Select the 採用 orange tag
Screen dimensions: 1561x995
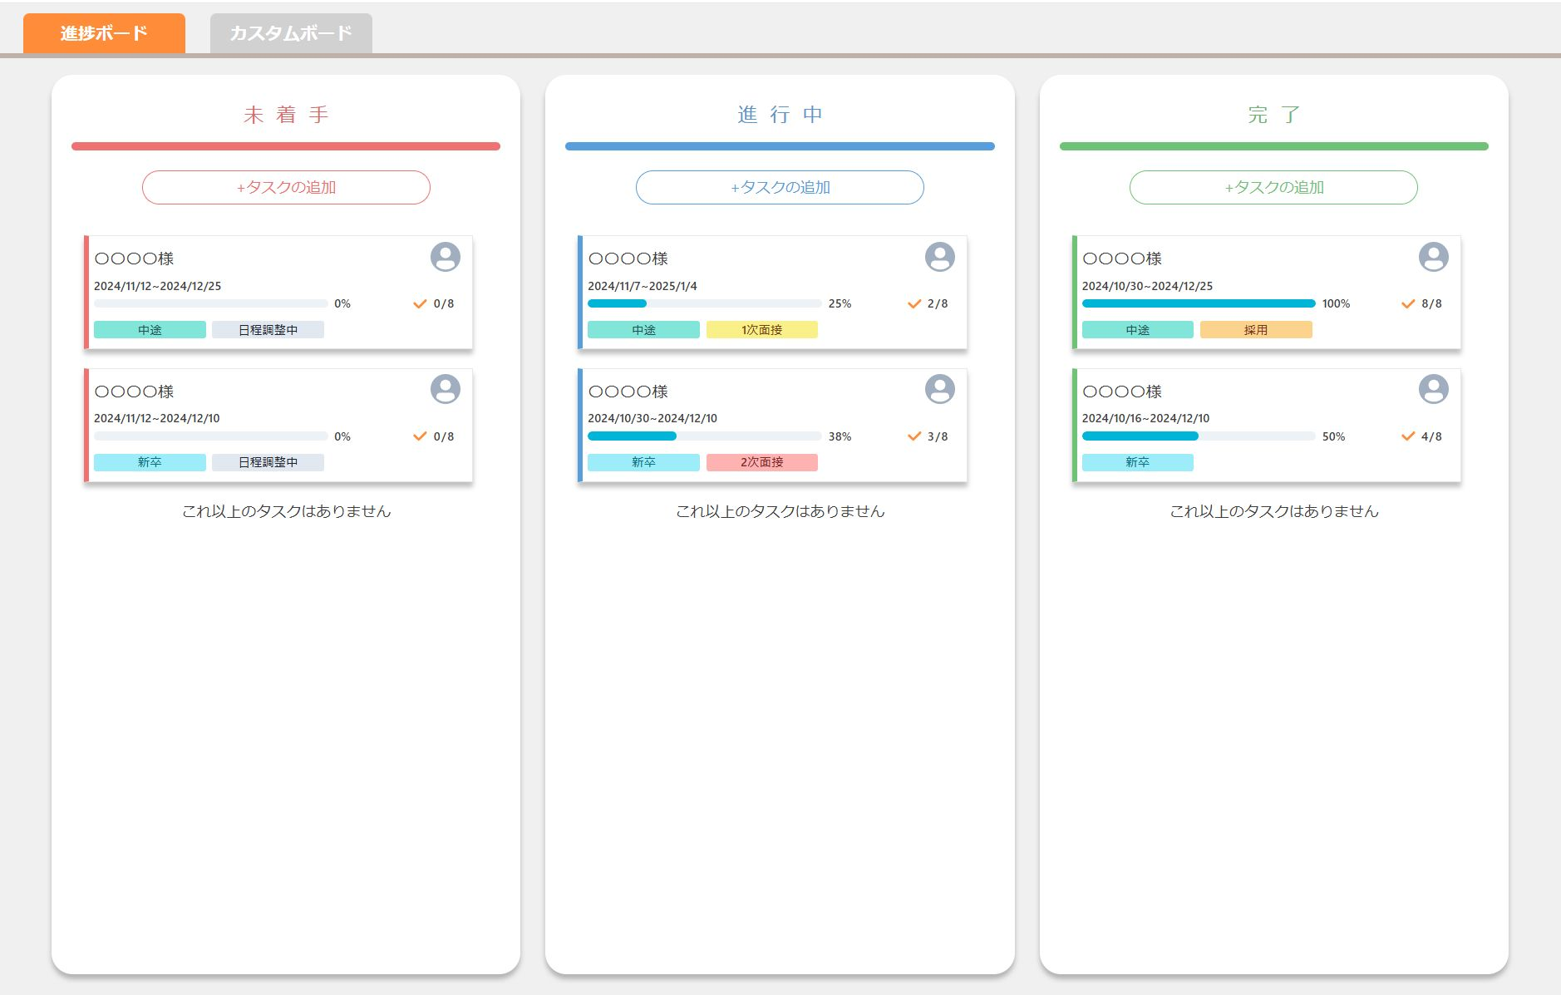point(1255,330)
